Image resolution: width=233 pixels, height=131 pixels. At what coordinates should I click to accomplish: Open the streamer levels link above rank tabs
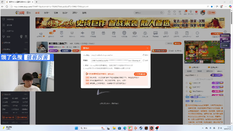194,67
